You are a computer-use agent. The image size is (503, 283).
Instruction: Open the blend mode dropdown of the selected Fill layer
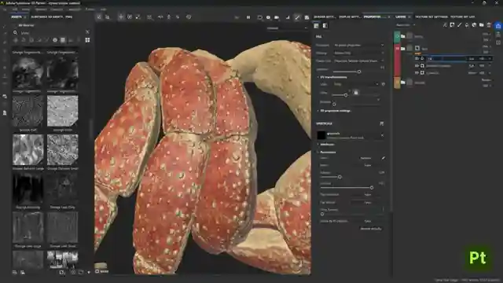pos(472,59)
